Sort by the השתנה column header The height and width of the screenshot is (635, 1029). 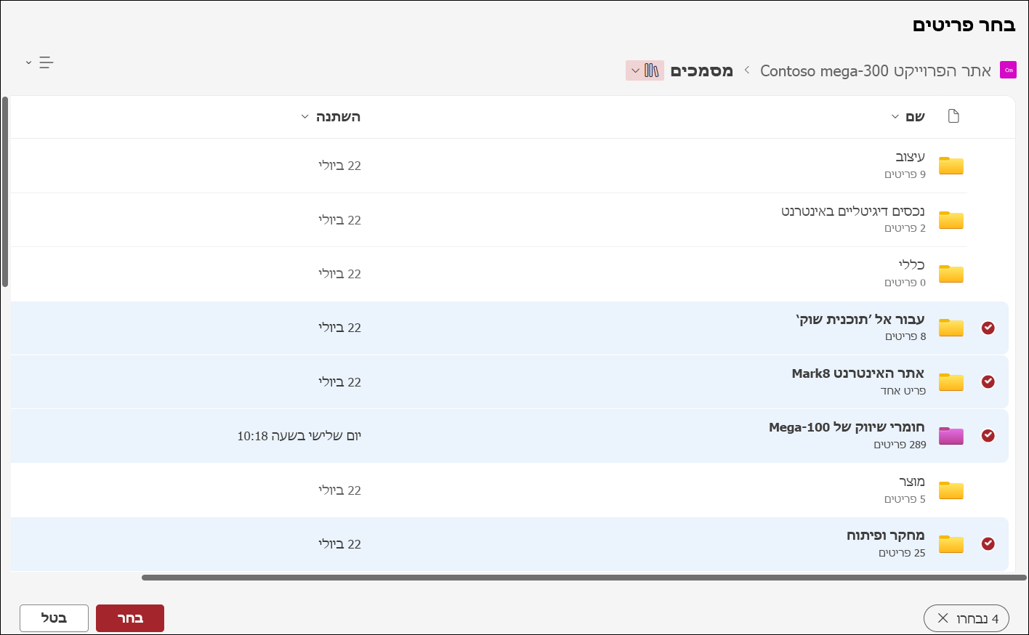point(331,117)
